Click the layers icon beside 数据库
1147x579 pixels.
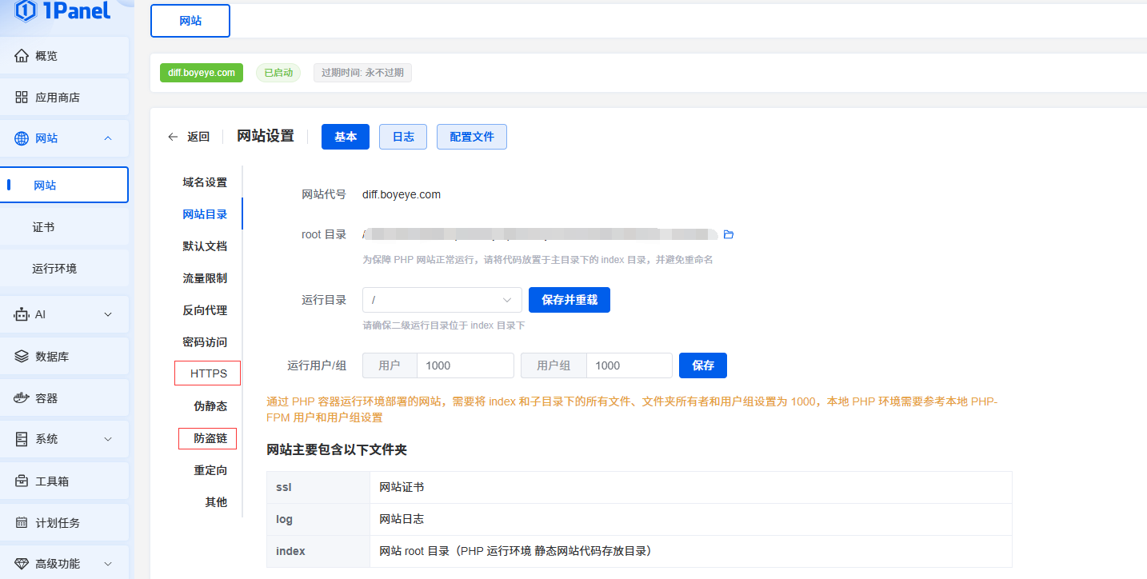(22, 356)
